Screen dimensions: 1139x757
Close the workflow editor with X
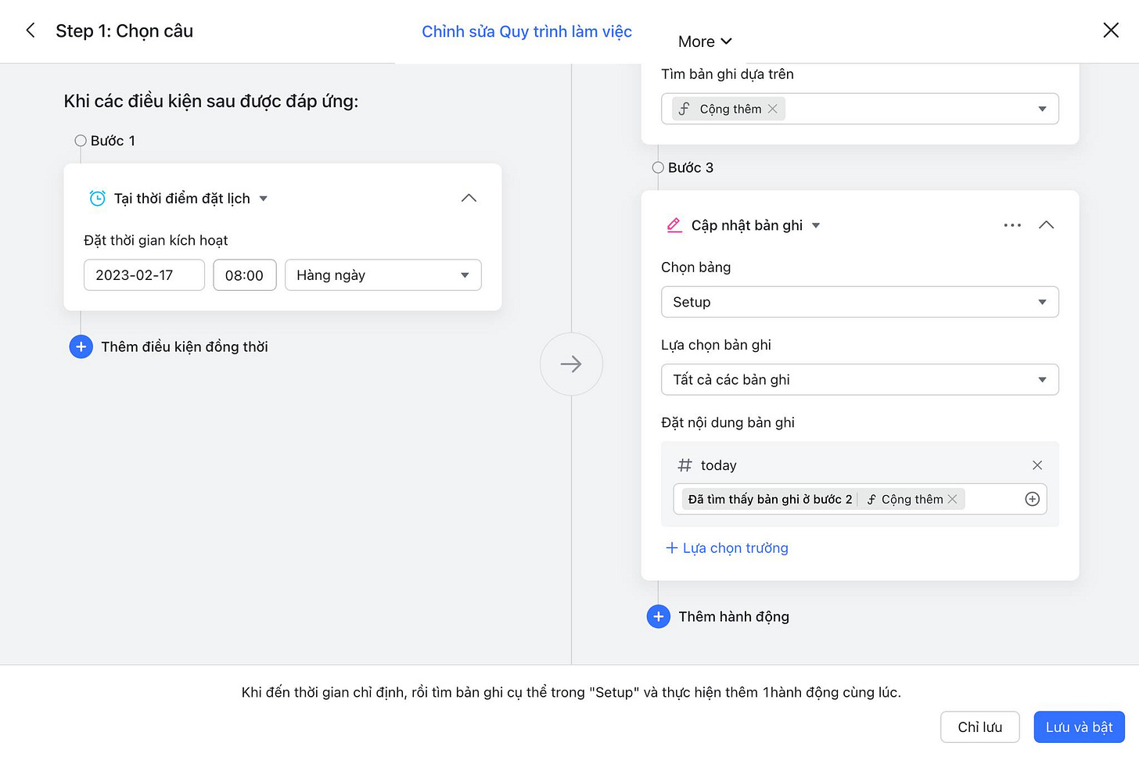click(x=1110, y=30)
